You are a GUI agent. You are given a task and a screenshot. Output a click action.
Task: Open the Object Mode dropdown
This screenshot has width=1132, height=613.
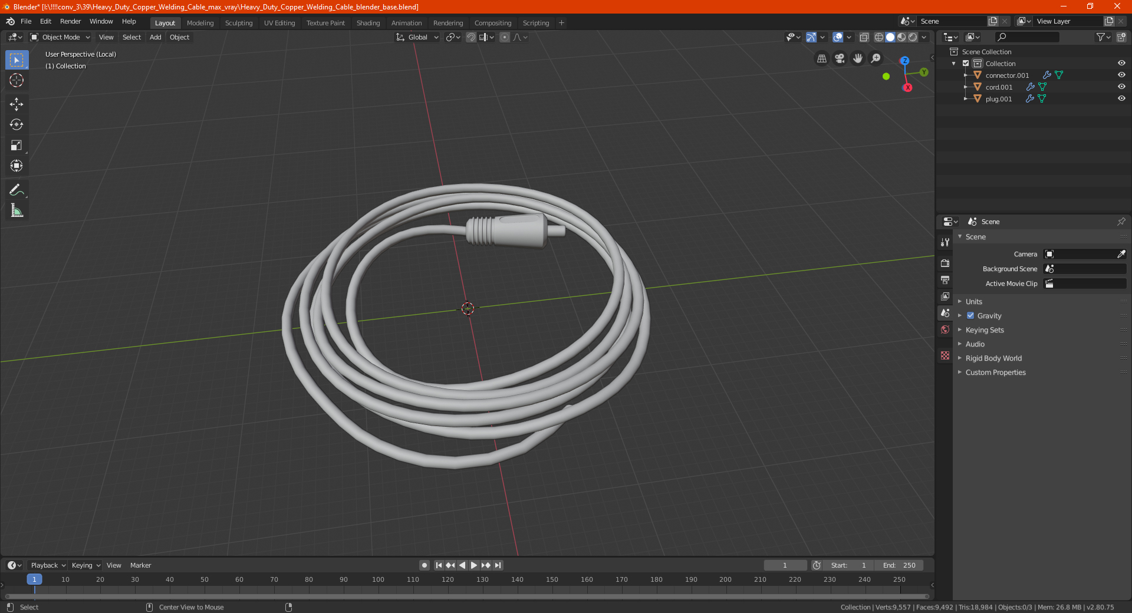click(x=60, y=37)
